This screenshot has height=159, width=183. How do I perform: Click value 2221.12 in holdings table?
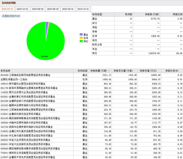click(x=107, y=75)
